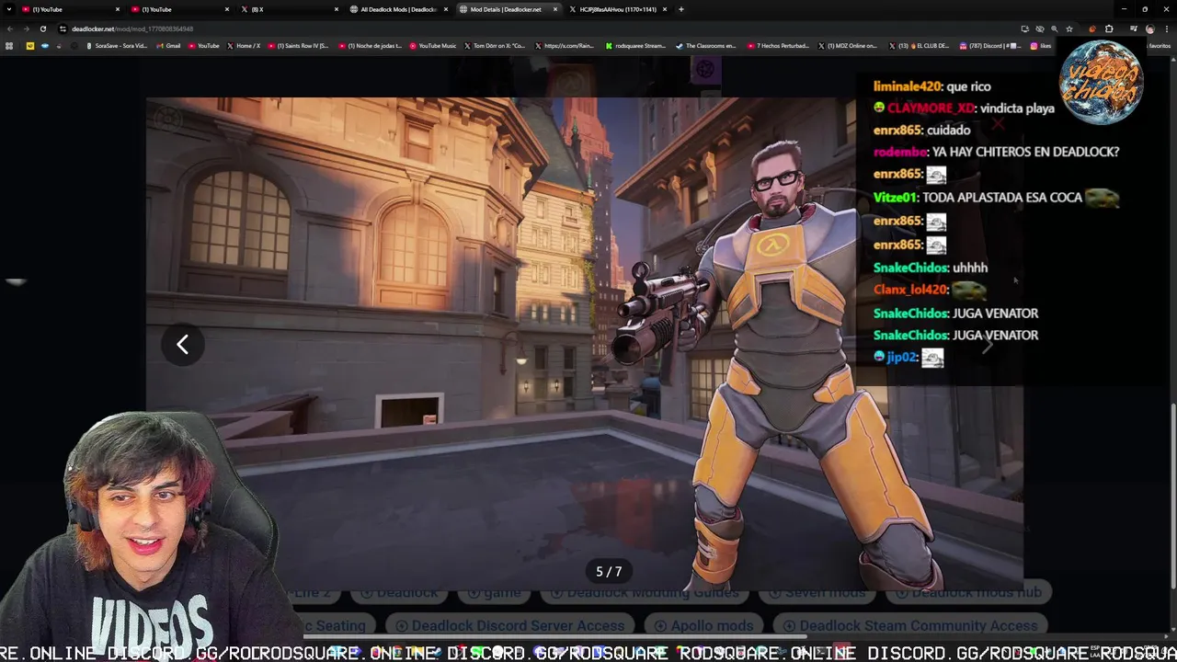Advance to next screenshot with right arrow
The image size is (1177, 662).
987,346
